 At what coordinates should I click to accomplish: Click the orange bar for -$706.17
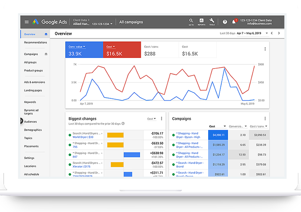[115, 135]
